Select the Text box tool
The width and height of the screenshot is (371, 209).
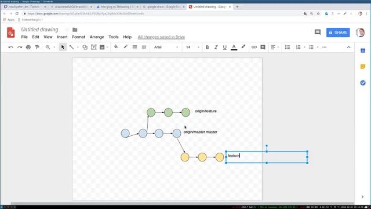[x=94, y=47]
